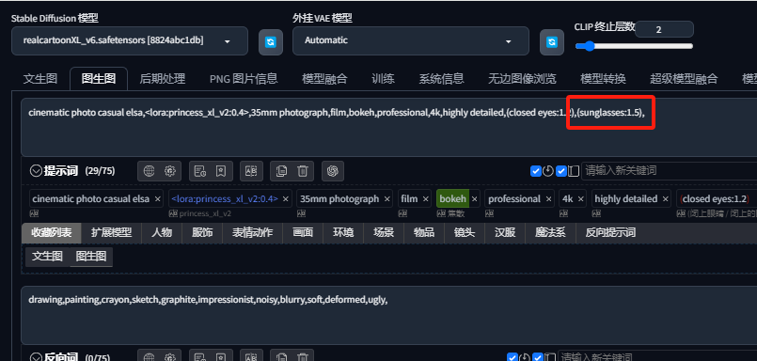Select 魔法系 category tab
The width and height of the screenshot is (757, 361).
(x=550, y=232)
